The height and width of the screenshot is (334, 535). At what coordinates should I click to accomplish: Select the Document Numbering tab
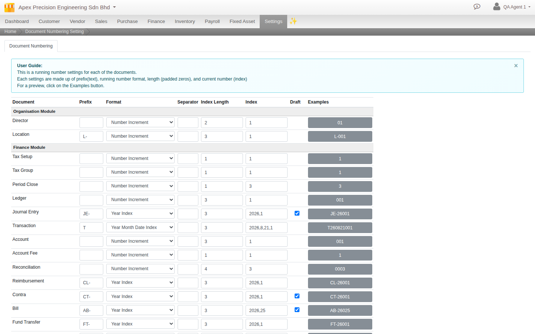(x=31, y=46)
